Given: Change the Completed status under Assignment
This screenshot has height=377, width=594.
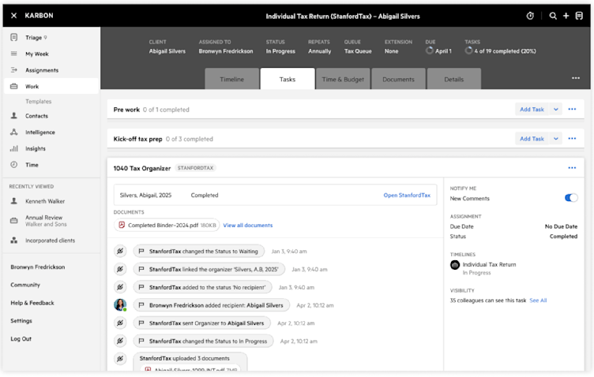Looking at the screenshot, I should click(x=563, y=237).
